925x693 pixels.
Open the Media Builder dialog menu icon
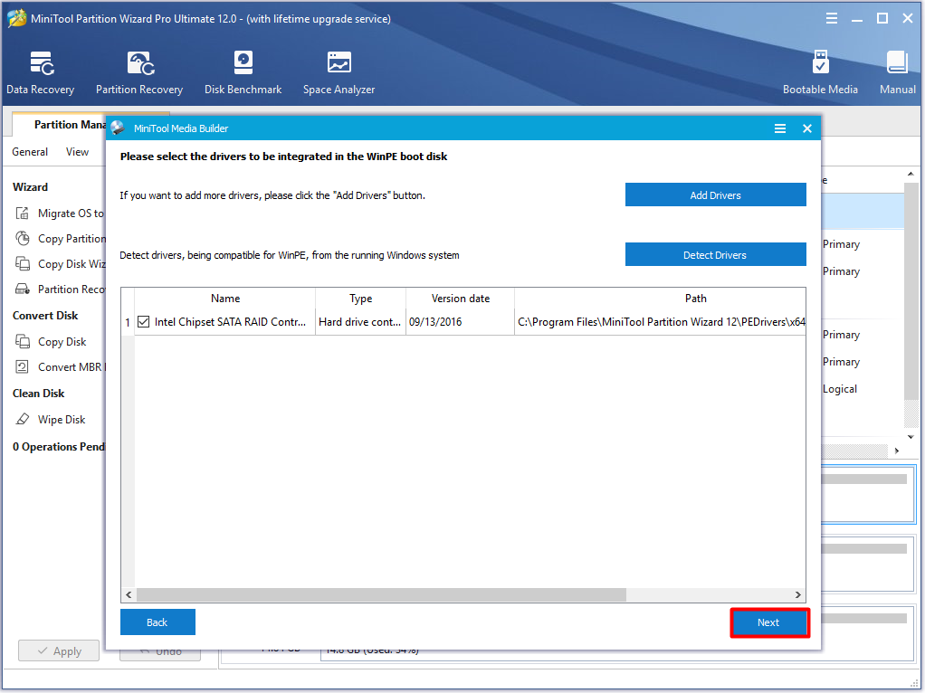point(780,128)
